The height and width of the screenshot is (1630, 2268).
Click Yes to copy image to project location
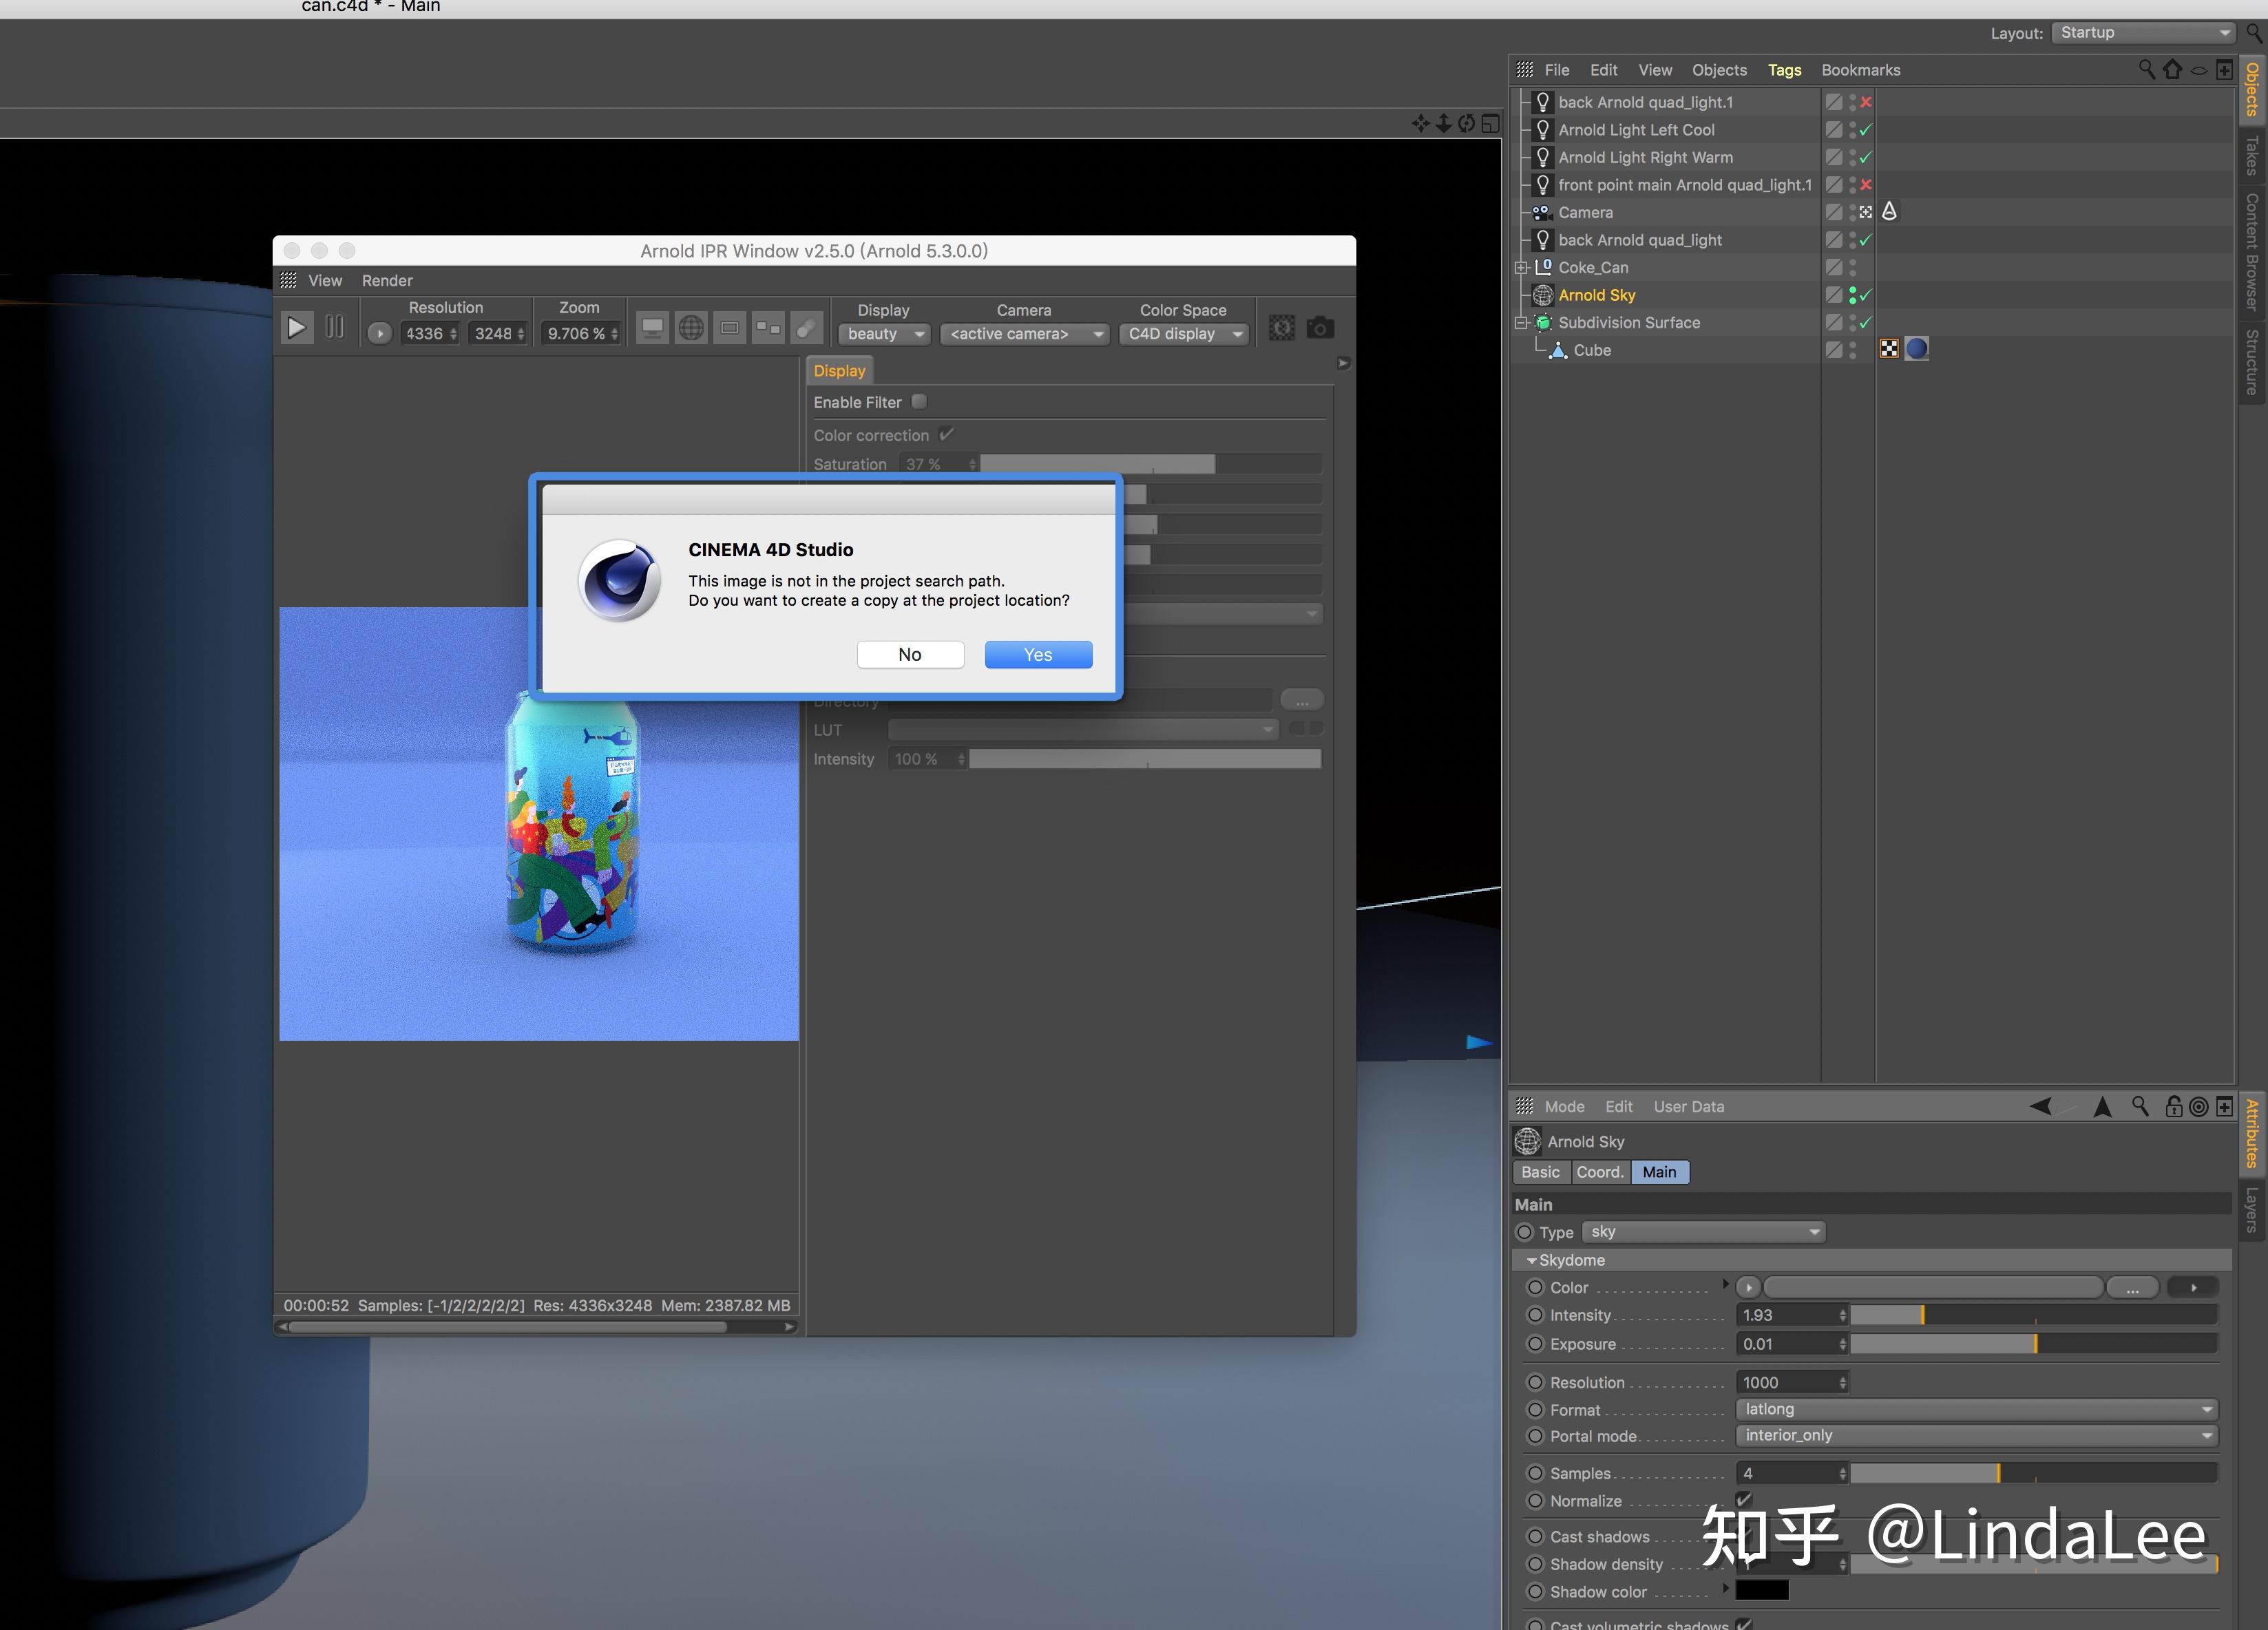(x=1037, y=653)
